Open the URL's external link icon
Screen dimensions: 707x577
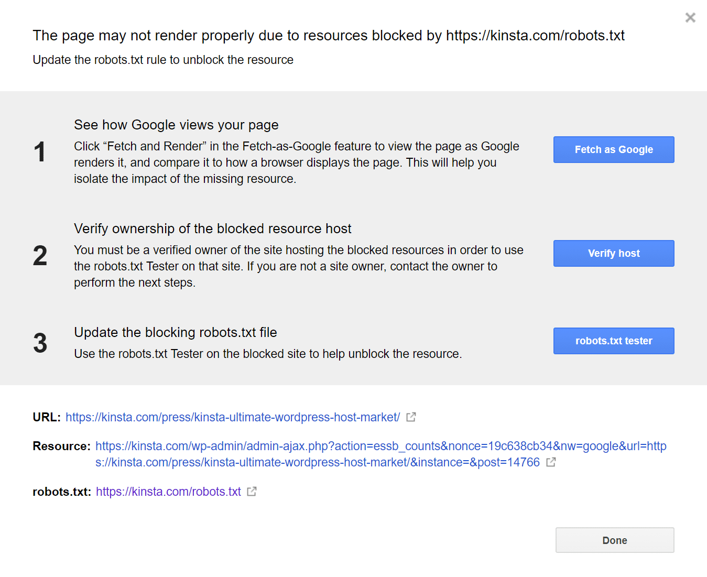click(411, 417)
